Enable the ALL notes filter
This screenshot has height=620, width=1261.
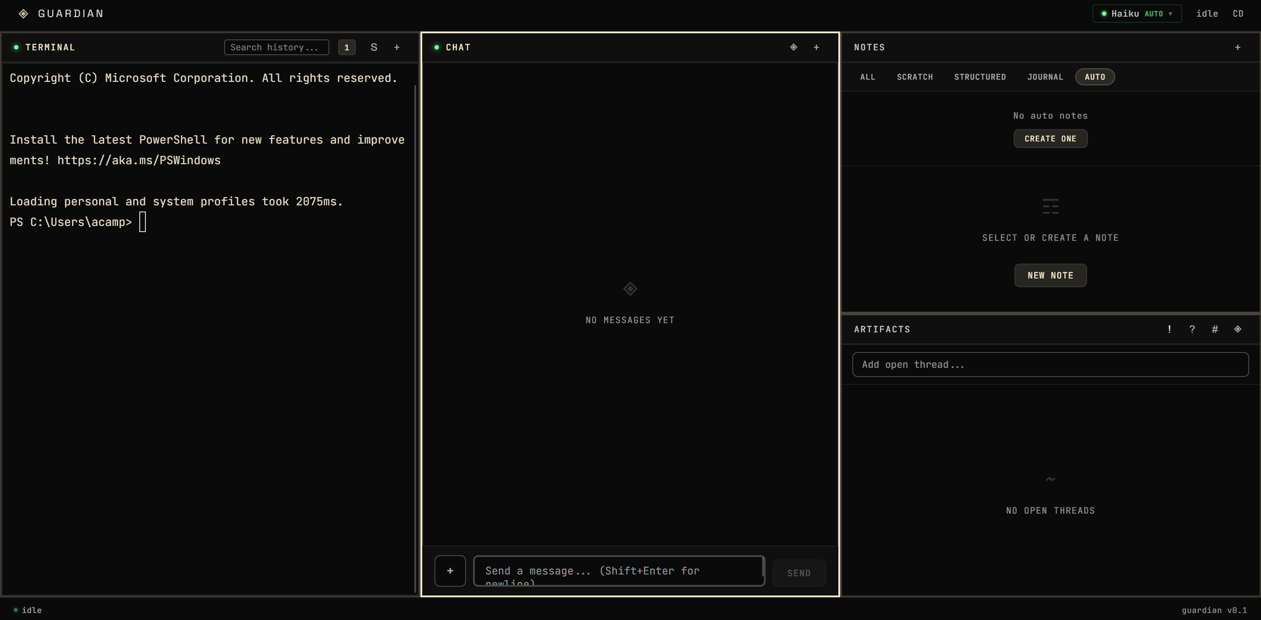coord(867,77)
